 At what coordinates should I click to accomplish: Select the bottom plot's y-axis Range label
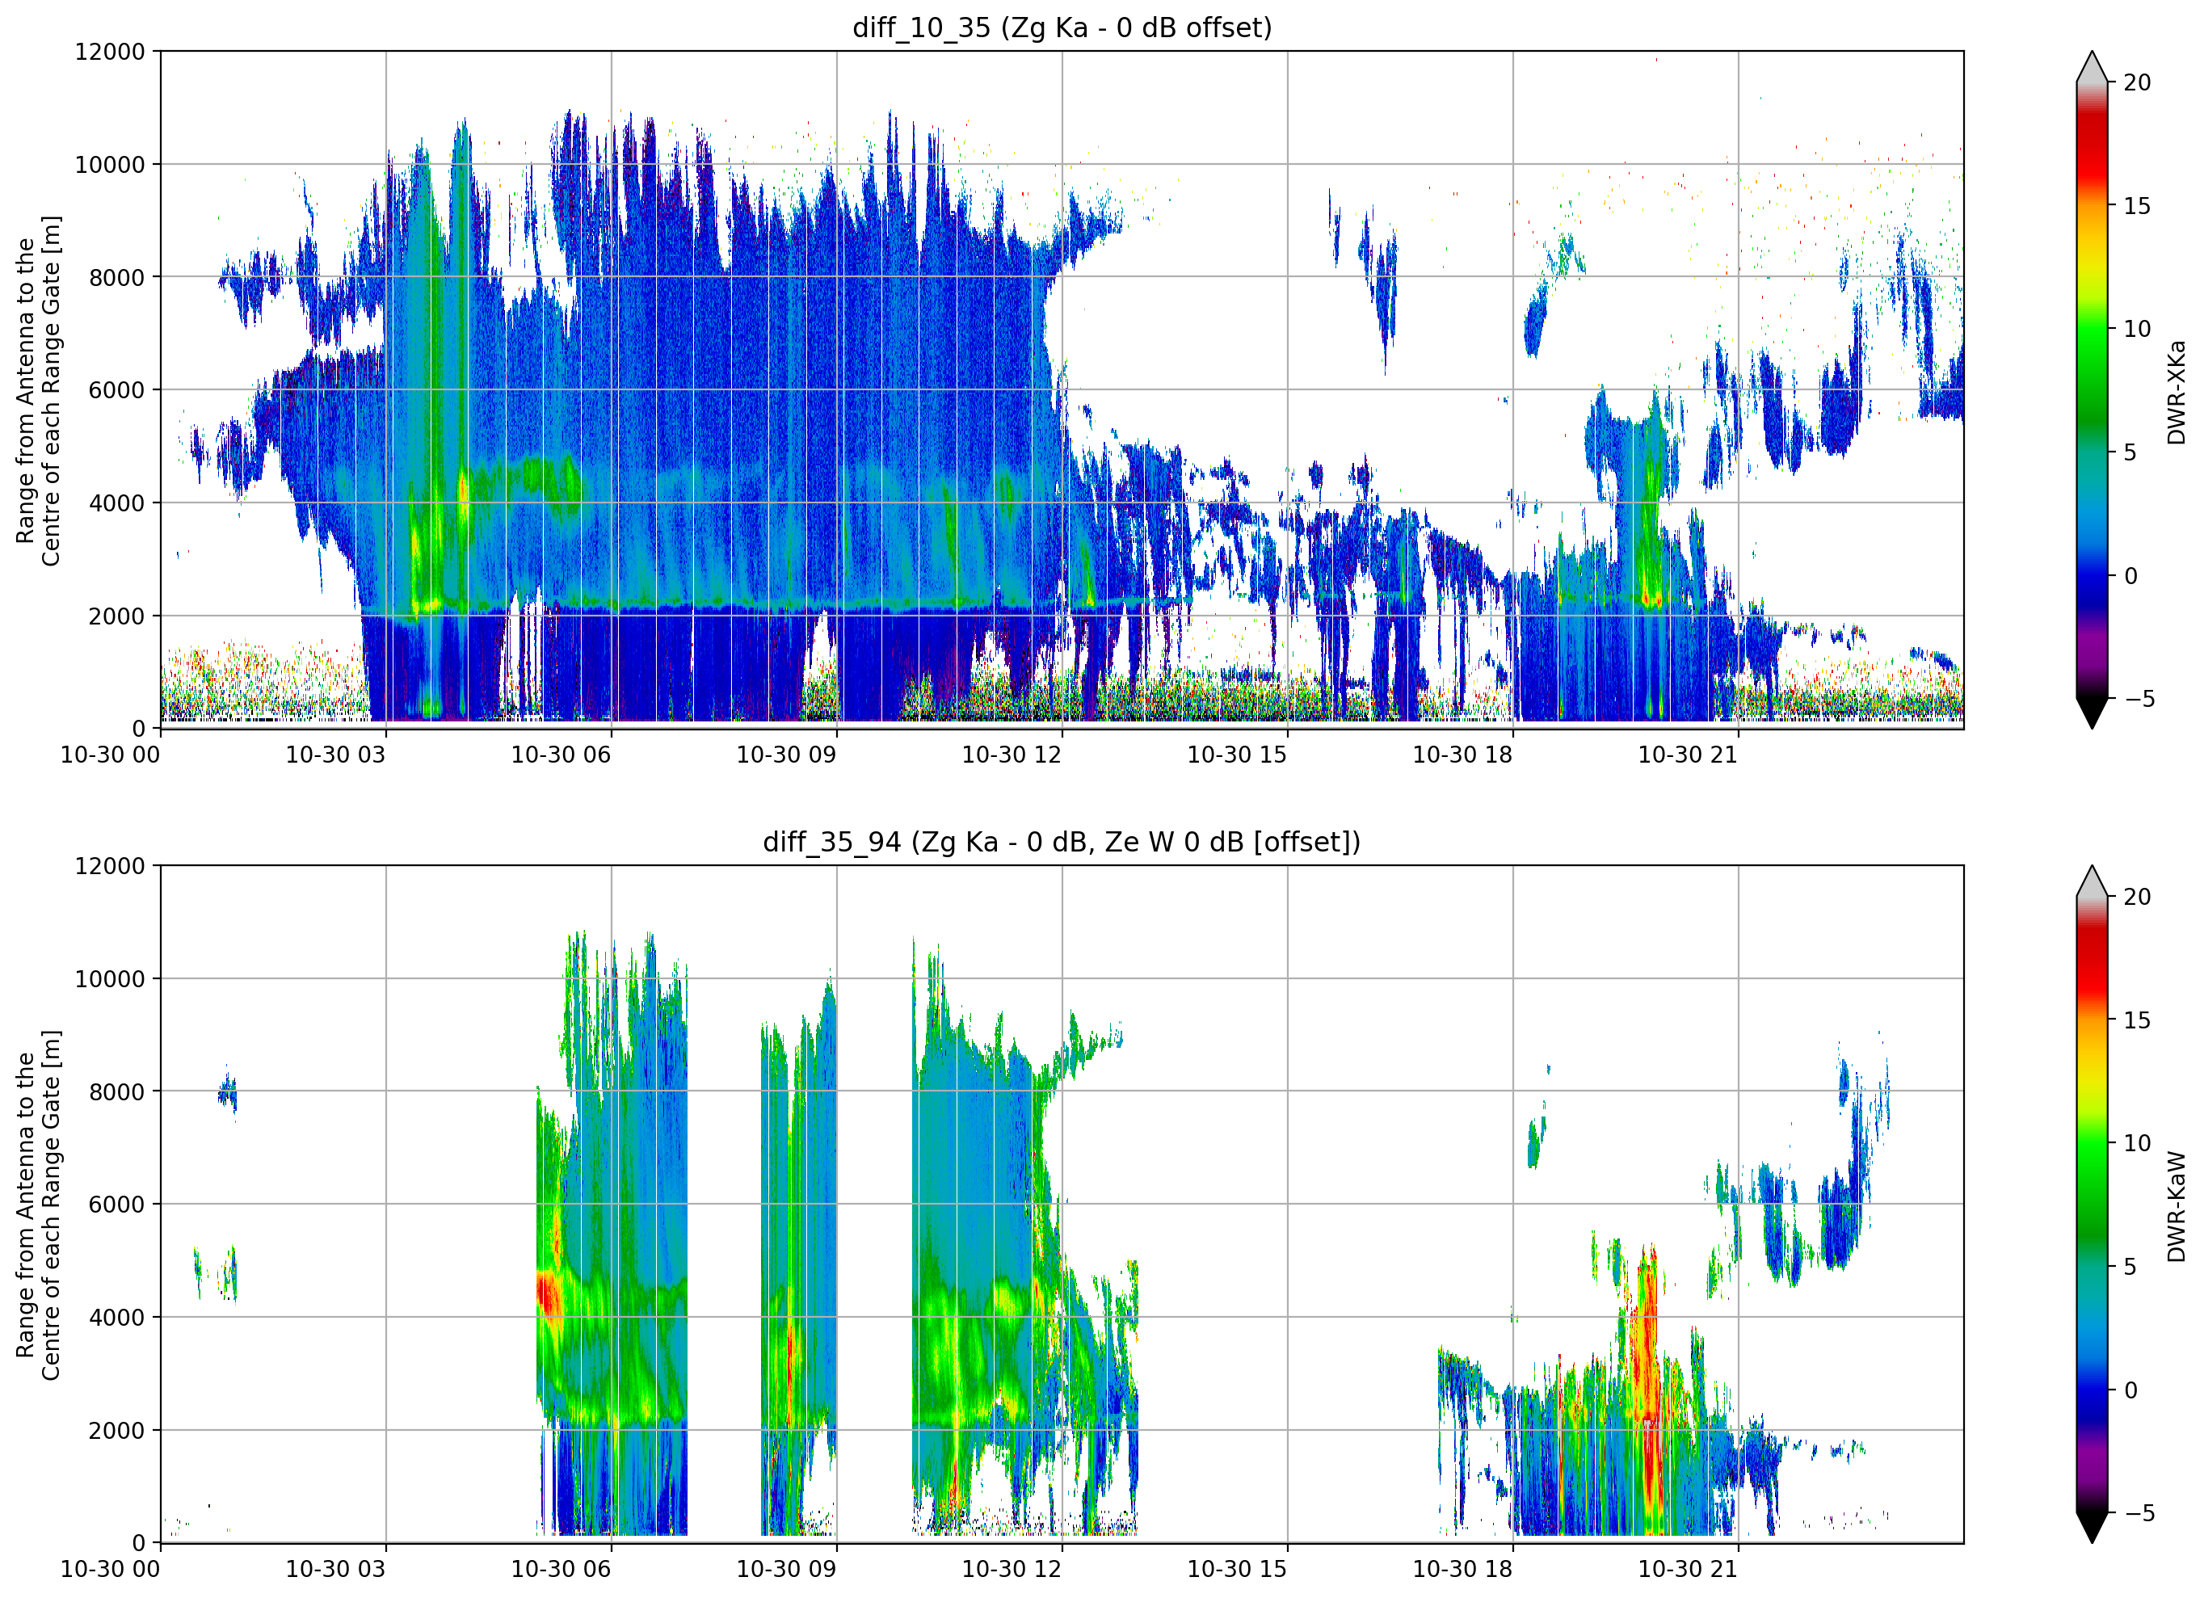tap(38, 1205)
